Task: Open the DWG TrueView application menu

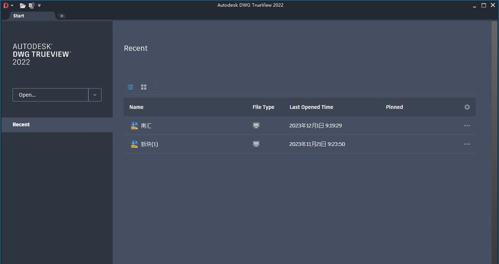Action: [x=8, y=5]
